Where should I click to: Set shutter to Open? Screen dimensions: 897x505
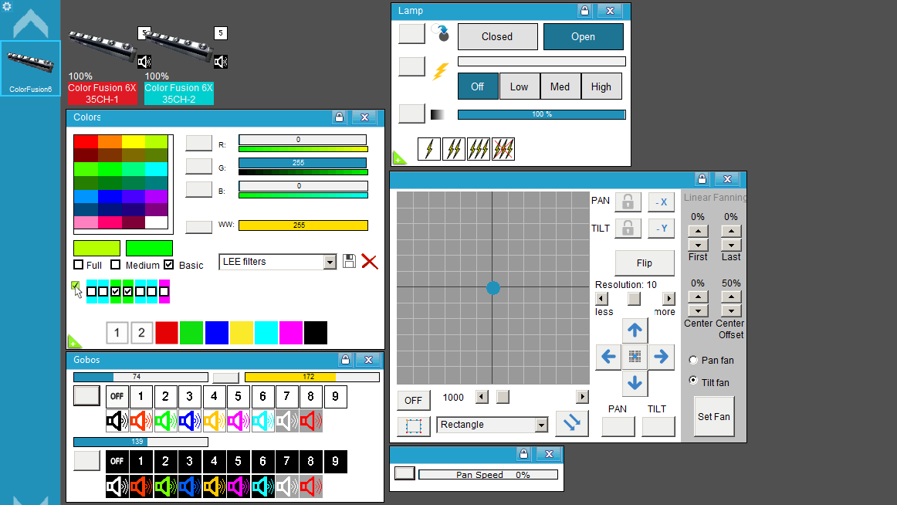pyautogui.click(x=583, y=36)
